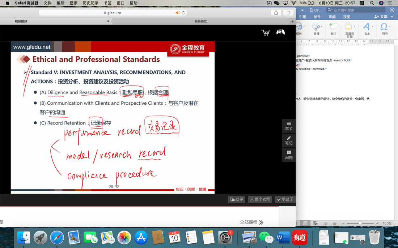Adjust the Word zoom slider
This screenshot has height=248, width=398.
point(360,223)
